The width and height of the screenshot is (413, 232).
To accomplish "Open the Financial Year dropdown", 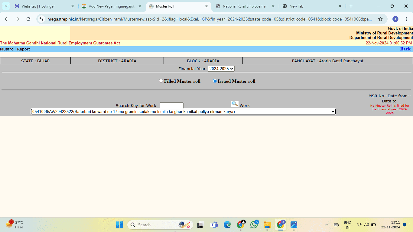I will 221,69.
